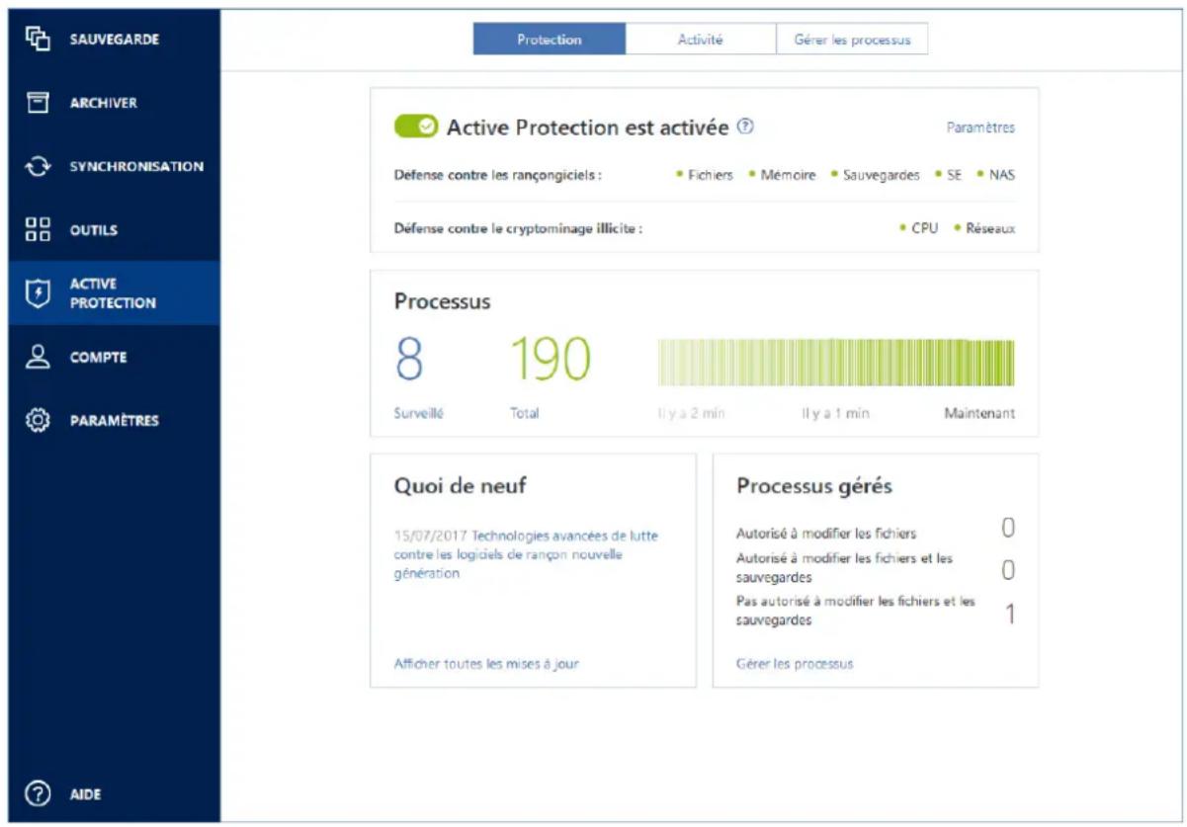This screenshot has width=1187, height=827.
Task: Click the Compte person icon
Action: click(x=37, y=357)
